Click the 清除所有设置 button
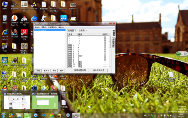 [99, 70]
